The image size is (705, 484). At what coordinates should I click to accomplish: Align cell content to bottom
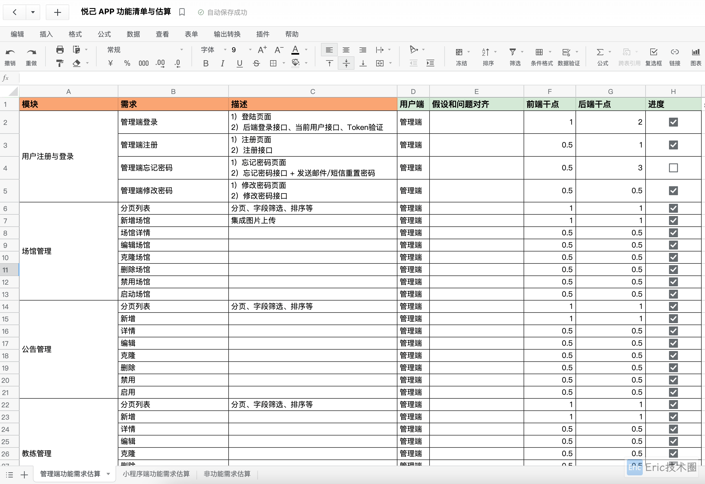point(363,63)
